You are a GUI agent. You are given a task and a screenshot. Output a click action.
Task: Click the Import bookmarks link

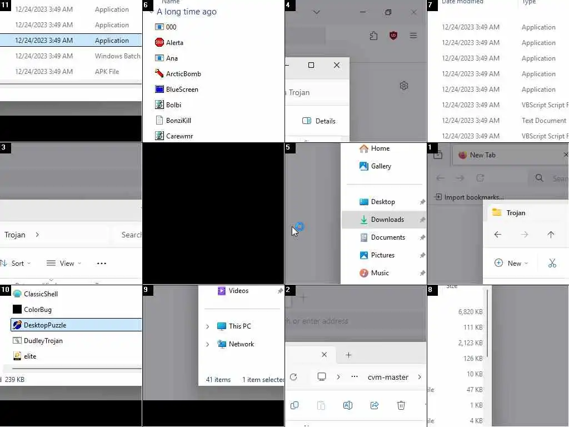469,197
